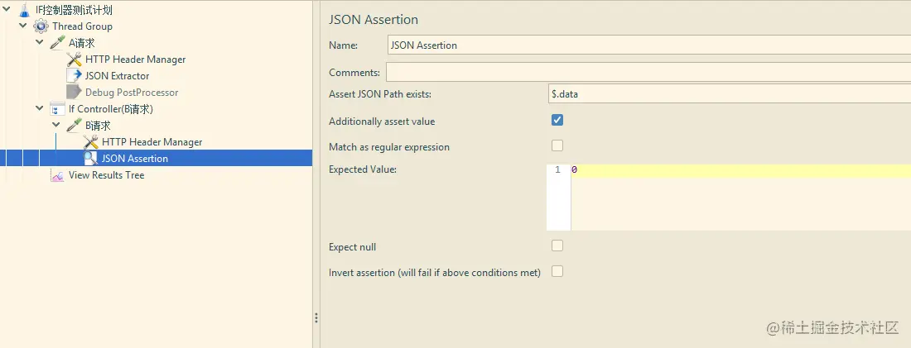Collapse the Thread Group node
This screenshot has width=911, height=348.
pos(22,26)
